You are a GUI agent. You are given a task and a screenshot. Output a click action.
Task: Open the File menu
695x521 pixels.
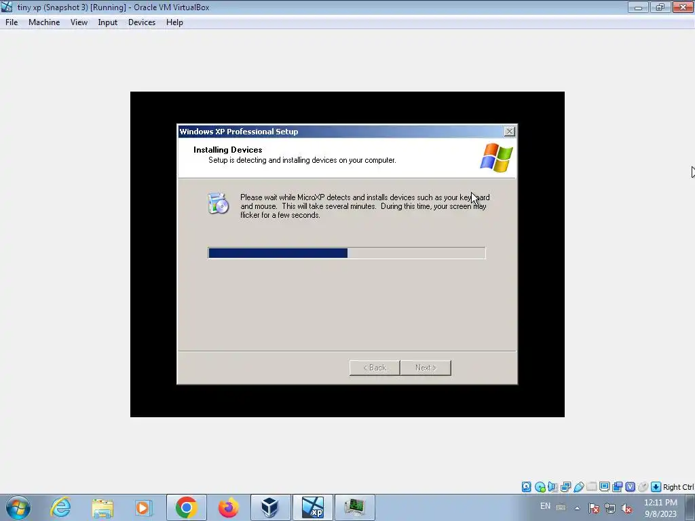(12, 22)
